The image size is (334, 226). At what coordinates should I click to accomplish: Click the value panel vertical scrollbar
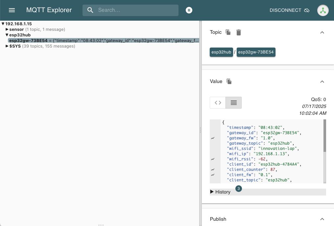click(324, 136)
